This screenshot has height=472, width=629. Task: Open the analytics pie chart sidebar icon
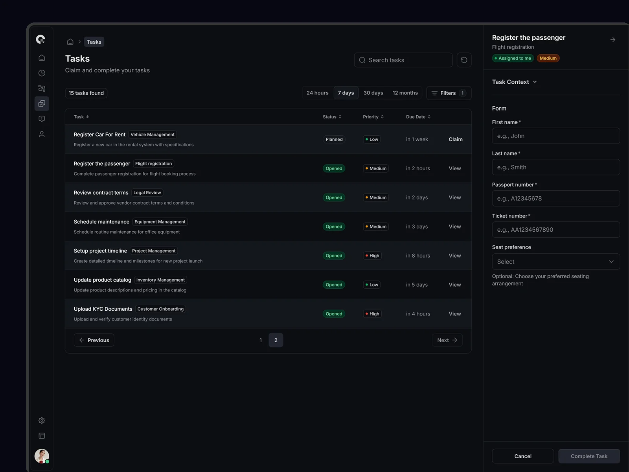point(42,73)
